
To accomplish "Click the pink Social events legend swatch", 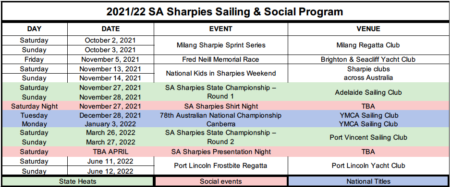I will [221, 181].
